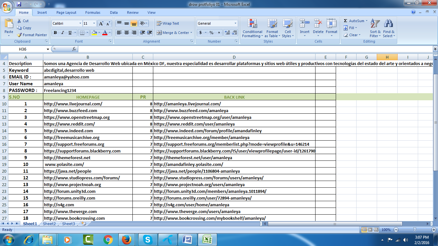Screen dimensions: 438x246
Task: Click the Delete cells icon
Action: tap(318, 24)
